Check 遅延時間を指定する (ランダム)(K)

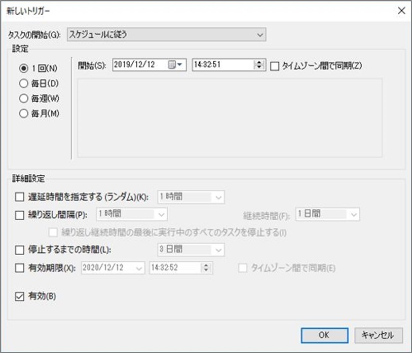tap(20, 197)
